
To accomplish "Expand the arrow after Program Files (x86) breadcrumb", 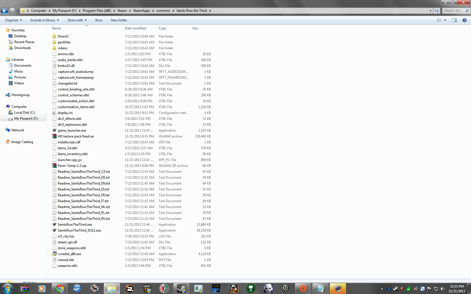I will click(x=114, y=11).
